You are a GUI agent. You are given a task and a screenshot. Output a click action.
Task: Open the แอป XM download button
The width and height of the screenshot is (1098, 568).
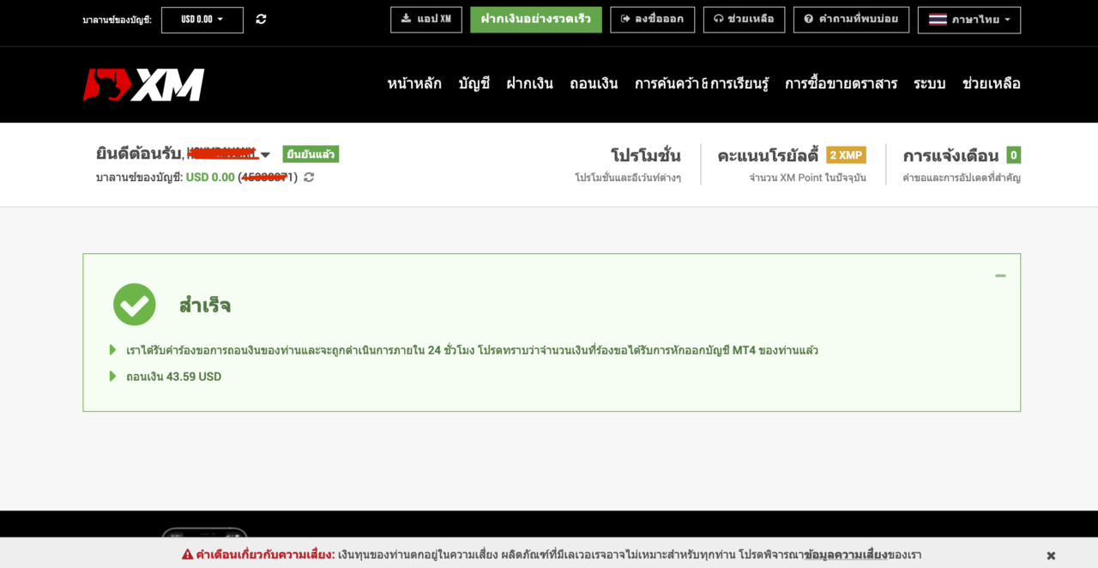click(x=425, y=19)
